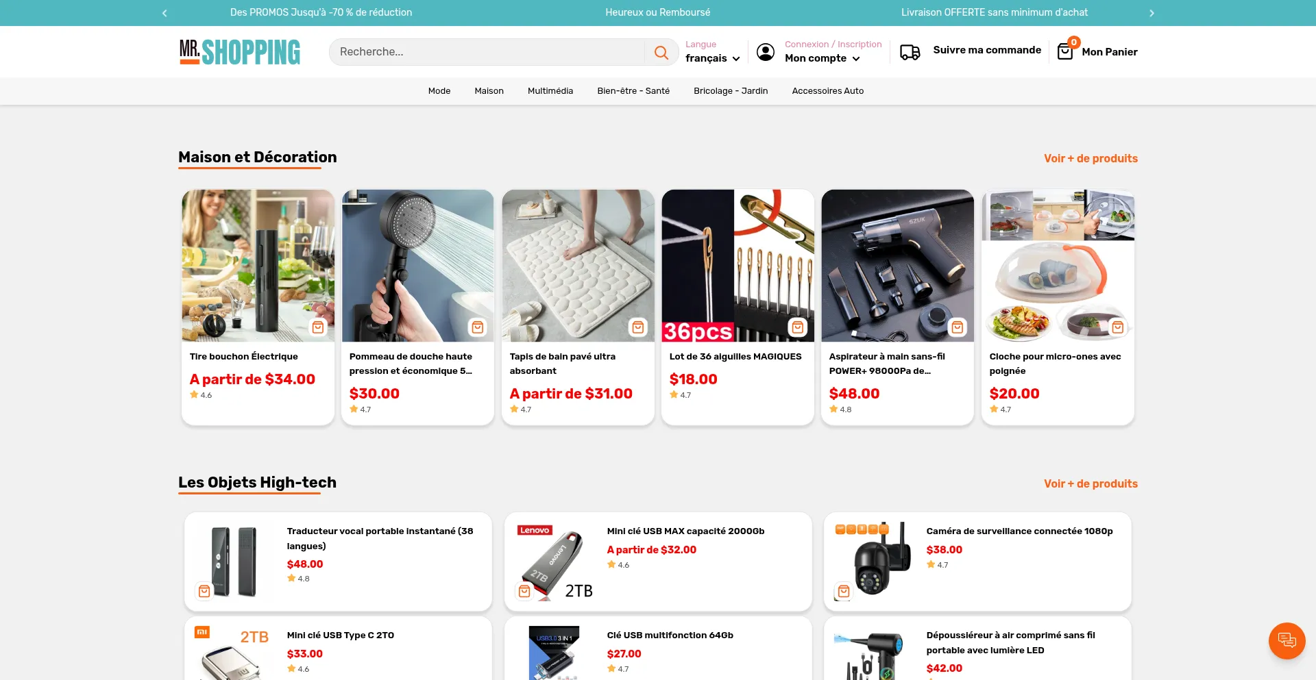Add Cloche pour micro-ondes cart icon
This screenshot has width=1316, height=680.
click(1118, 327)
